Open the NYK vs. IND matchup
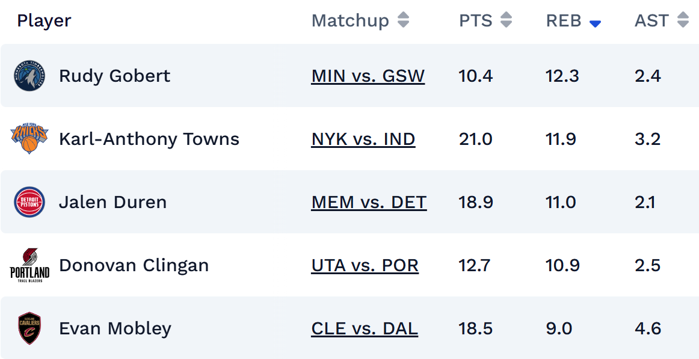The height and width of the screenshot is (359, 699). point(363,140)
